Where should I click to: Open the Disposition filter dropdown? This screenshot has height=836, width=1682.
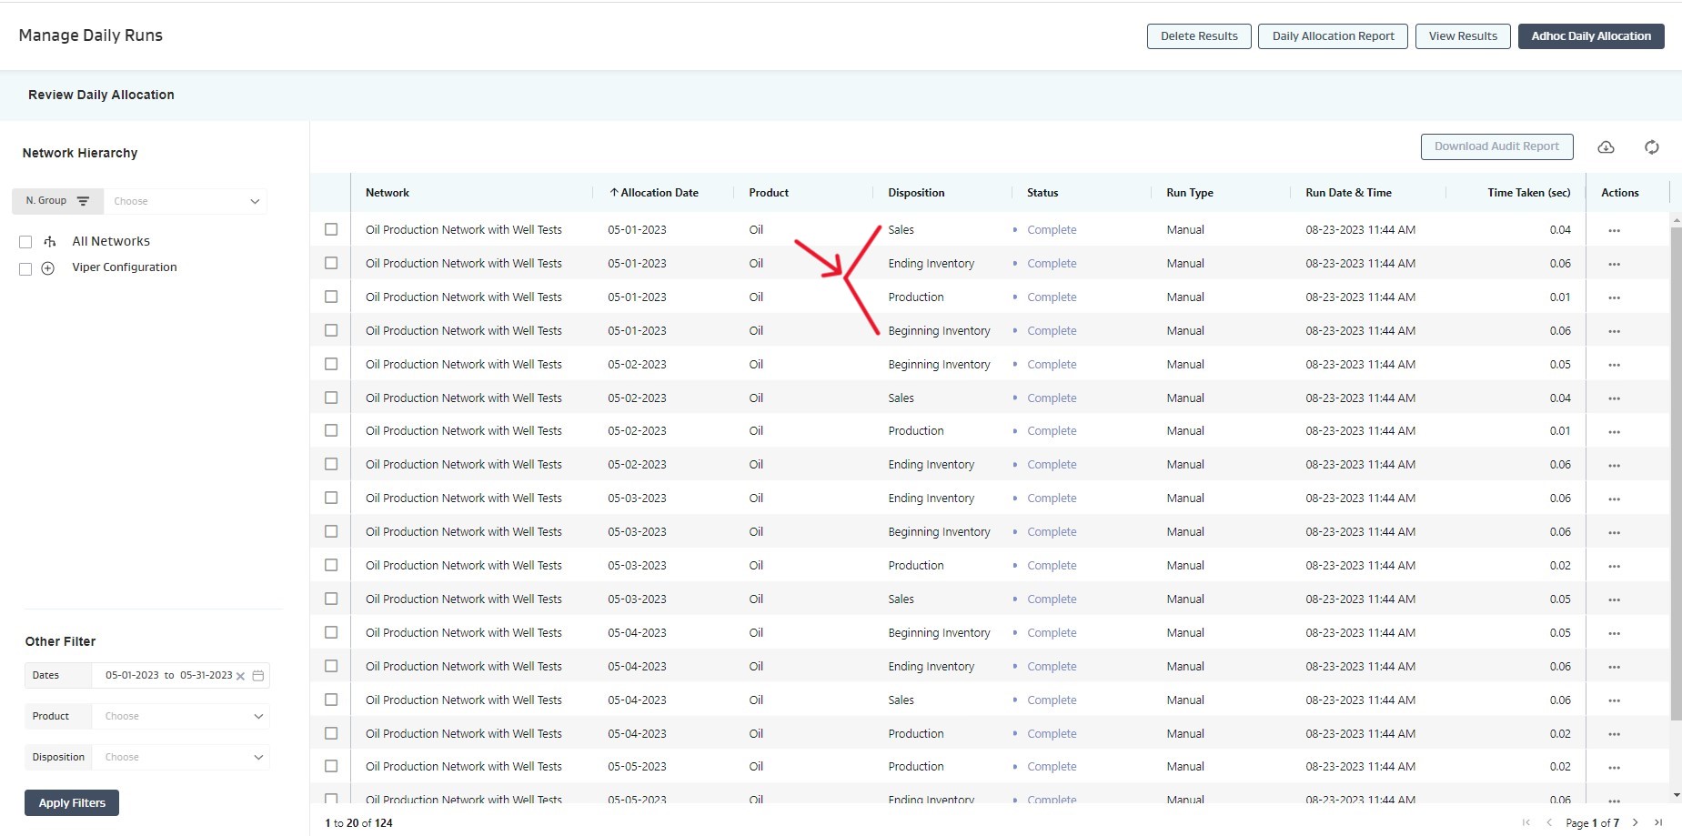(180, 758)
